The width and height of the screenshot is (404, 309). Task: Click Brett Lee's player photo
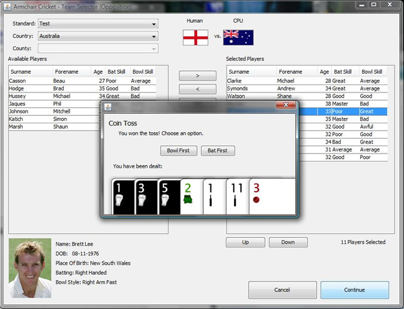coord(30,268)
